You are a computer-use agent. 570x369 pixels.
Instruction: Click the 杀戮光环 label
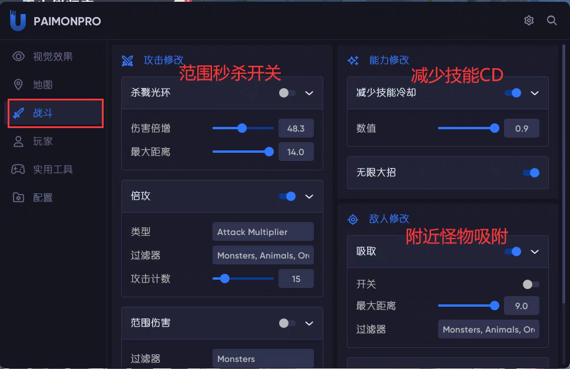click(151, 92)
